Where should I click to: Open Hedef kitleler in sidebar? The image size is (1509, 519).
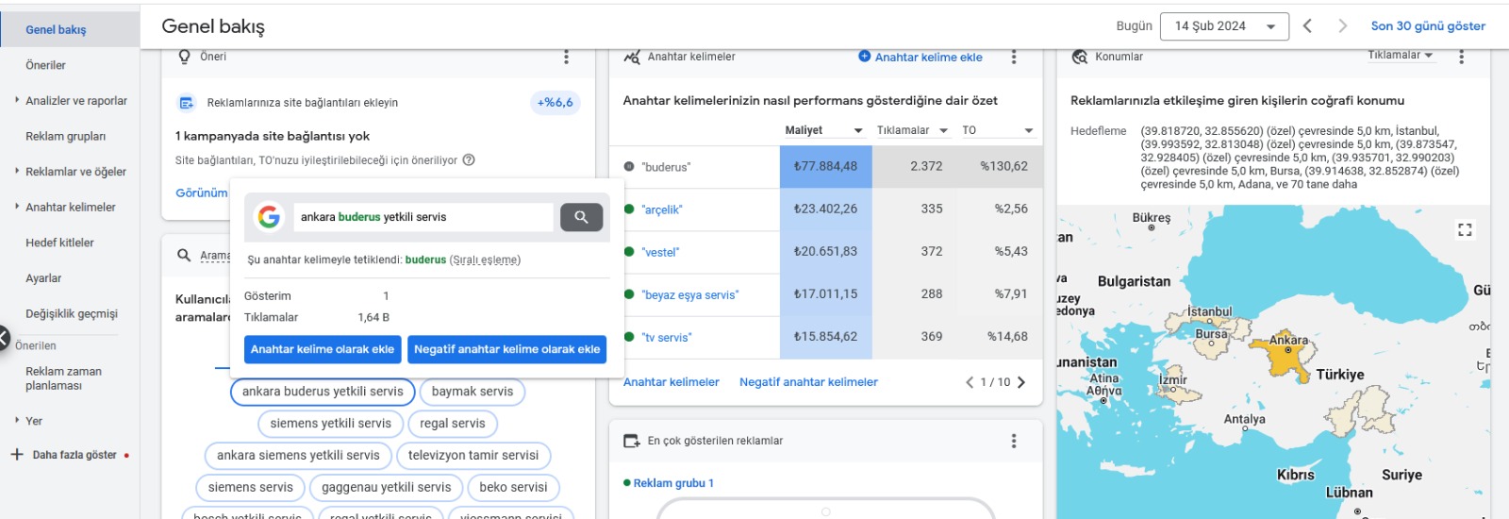tap(59, 243)
